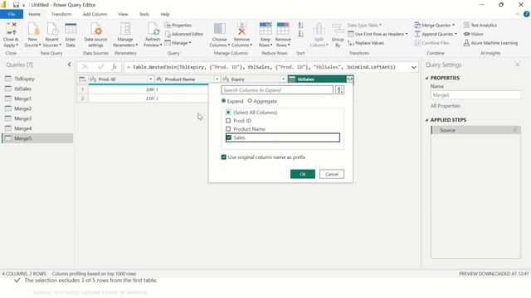The height and width of the screenshot is (298, 531).
Task: Switch to the View tab
Action: point(123,14)
